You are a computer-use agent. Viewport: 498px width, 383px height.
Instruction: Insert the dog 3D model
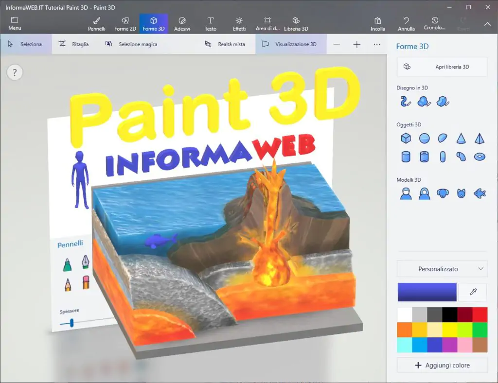click(443, 193)
